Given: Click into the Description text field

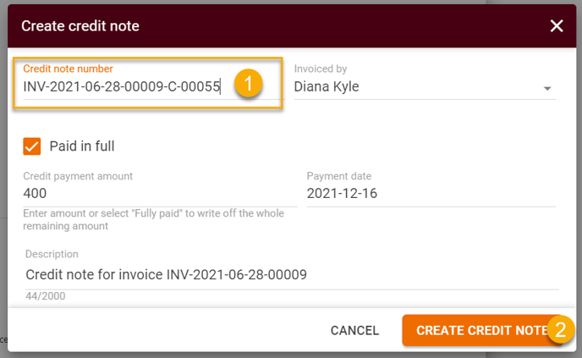Looking at the screenshot, I should (292, 275).
